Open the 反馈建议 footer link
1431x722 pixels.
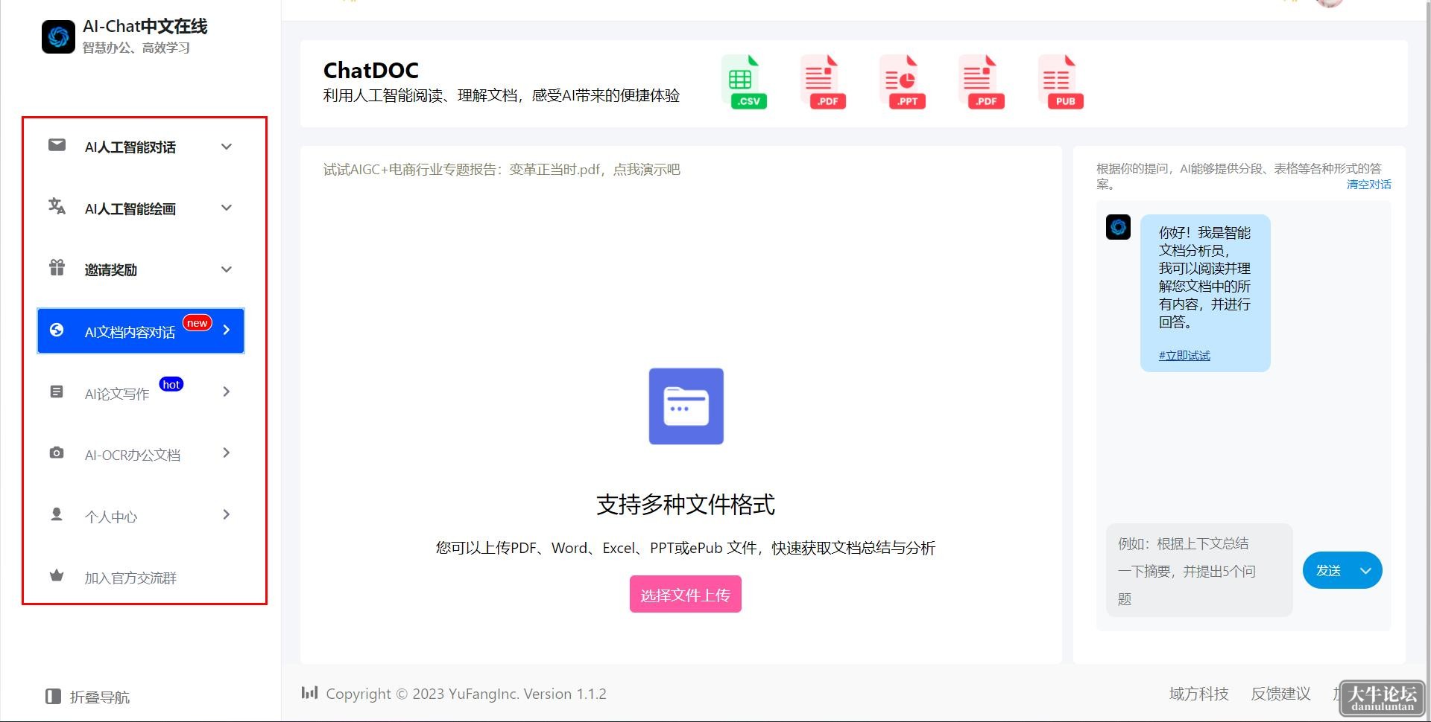[1280, 694]
